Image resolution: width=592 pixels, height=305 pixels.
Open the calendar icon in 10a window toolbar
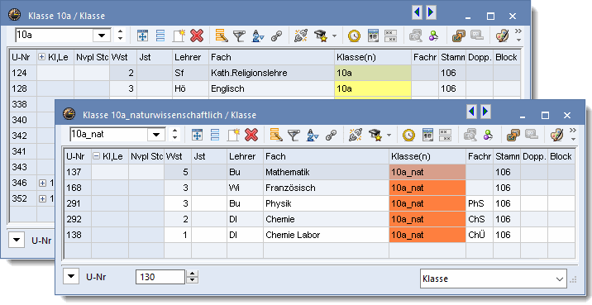pyautogui.click(x=373, y=36)
